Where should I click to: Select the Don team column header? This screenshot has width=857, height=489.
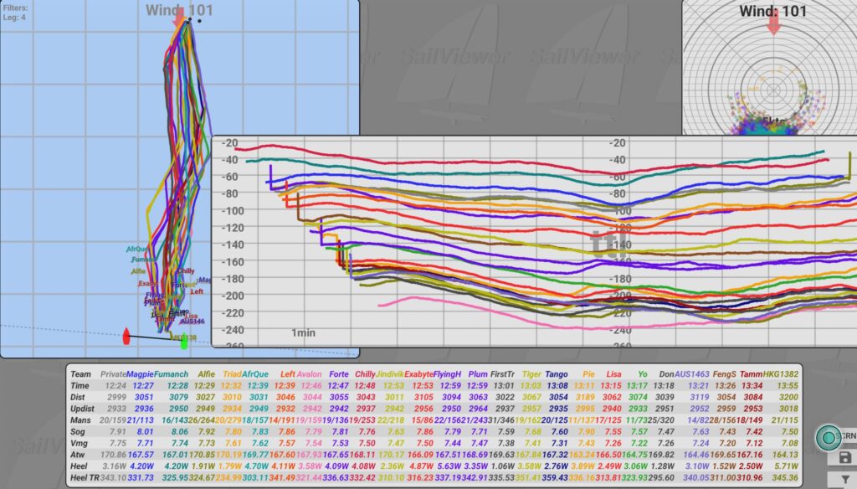[x=666, y=374]
